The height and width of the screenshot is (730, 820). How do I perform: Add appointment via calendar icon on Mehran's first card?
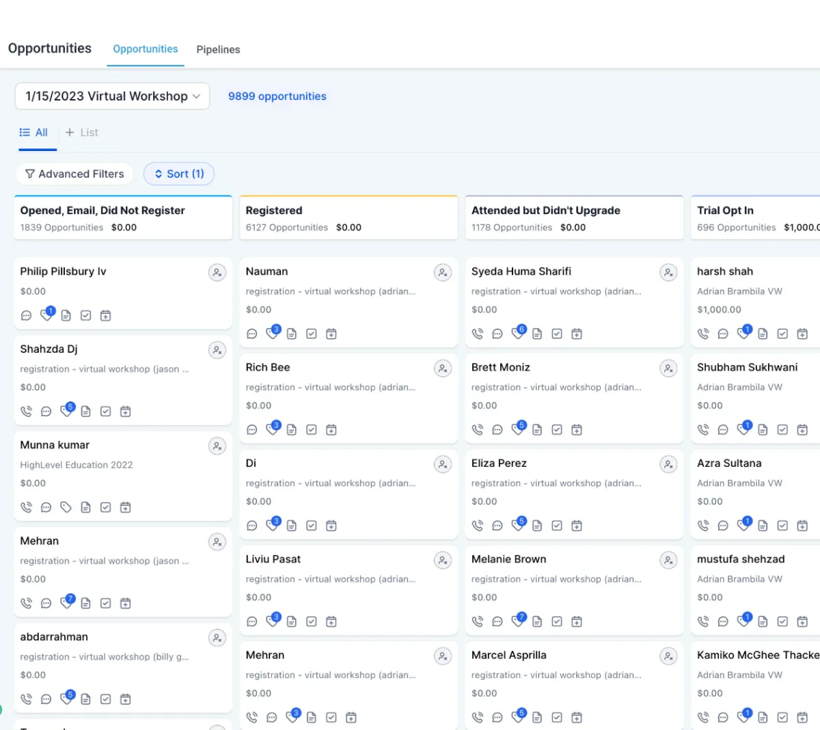126,604
